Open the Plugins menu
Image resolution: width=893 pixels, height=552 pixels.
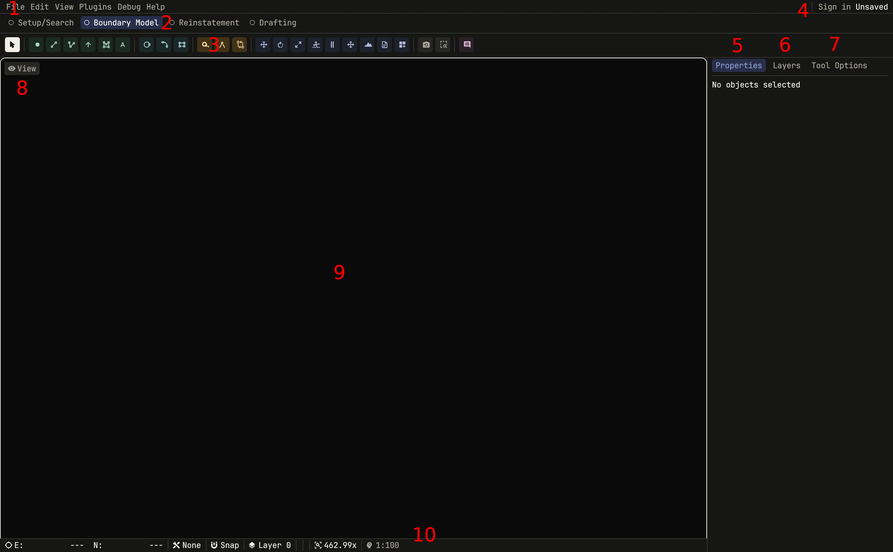tap(95, 7)
